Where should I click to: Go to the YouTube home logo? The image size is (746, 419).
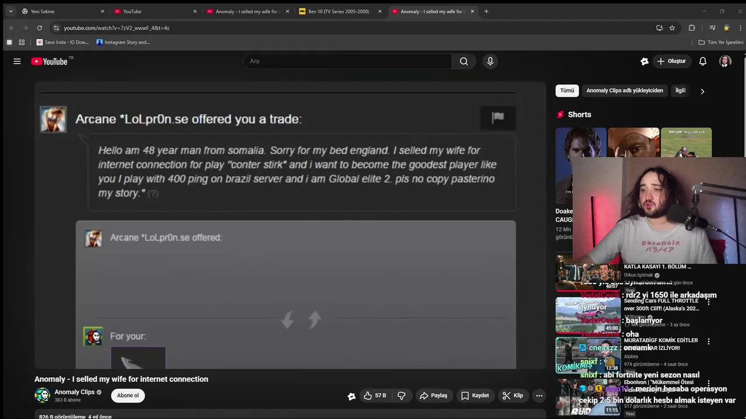50,61
